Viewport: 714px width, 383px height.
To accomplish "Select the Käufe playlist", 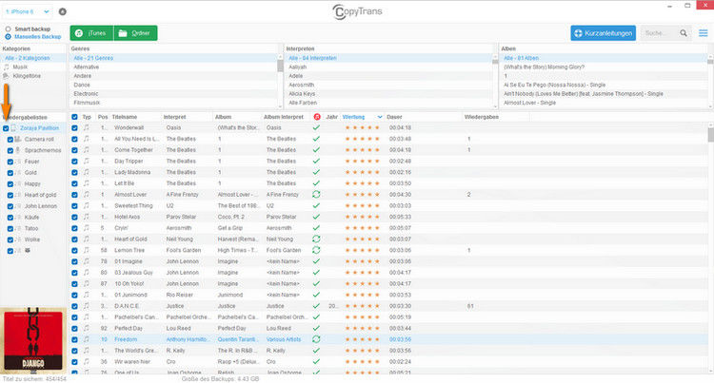I will point(31,218).
